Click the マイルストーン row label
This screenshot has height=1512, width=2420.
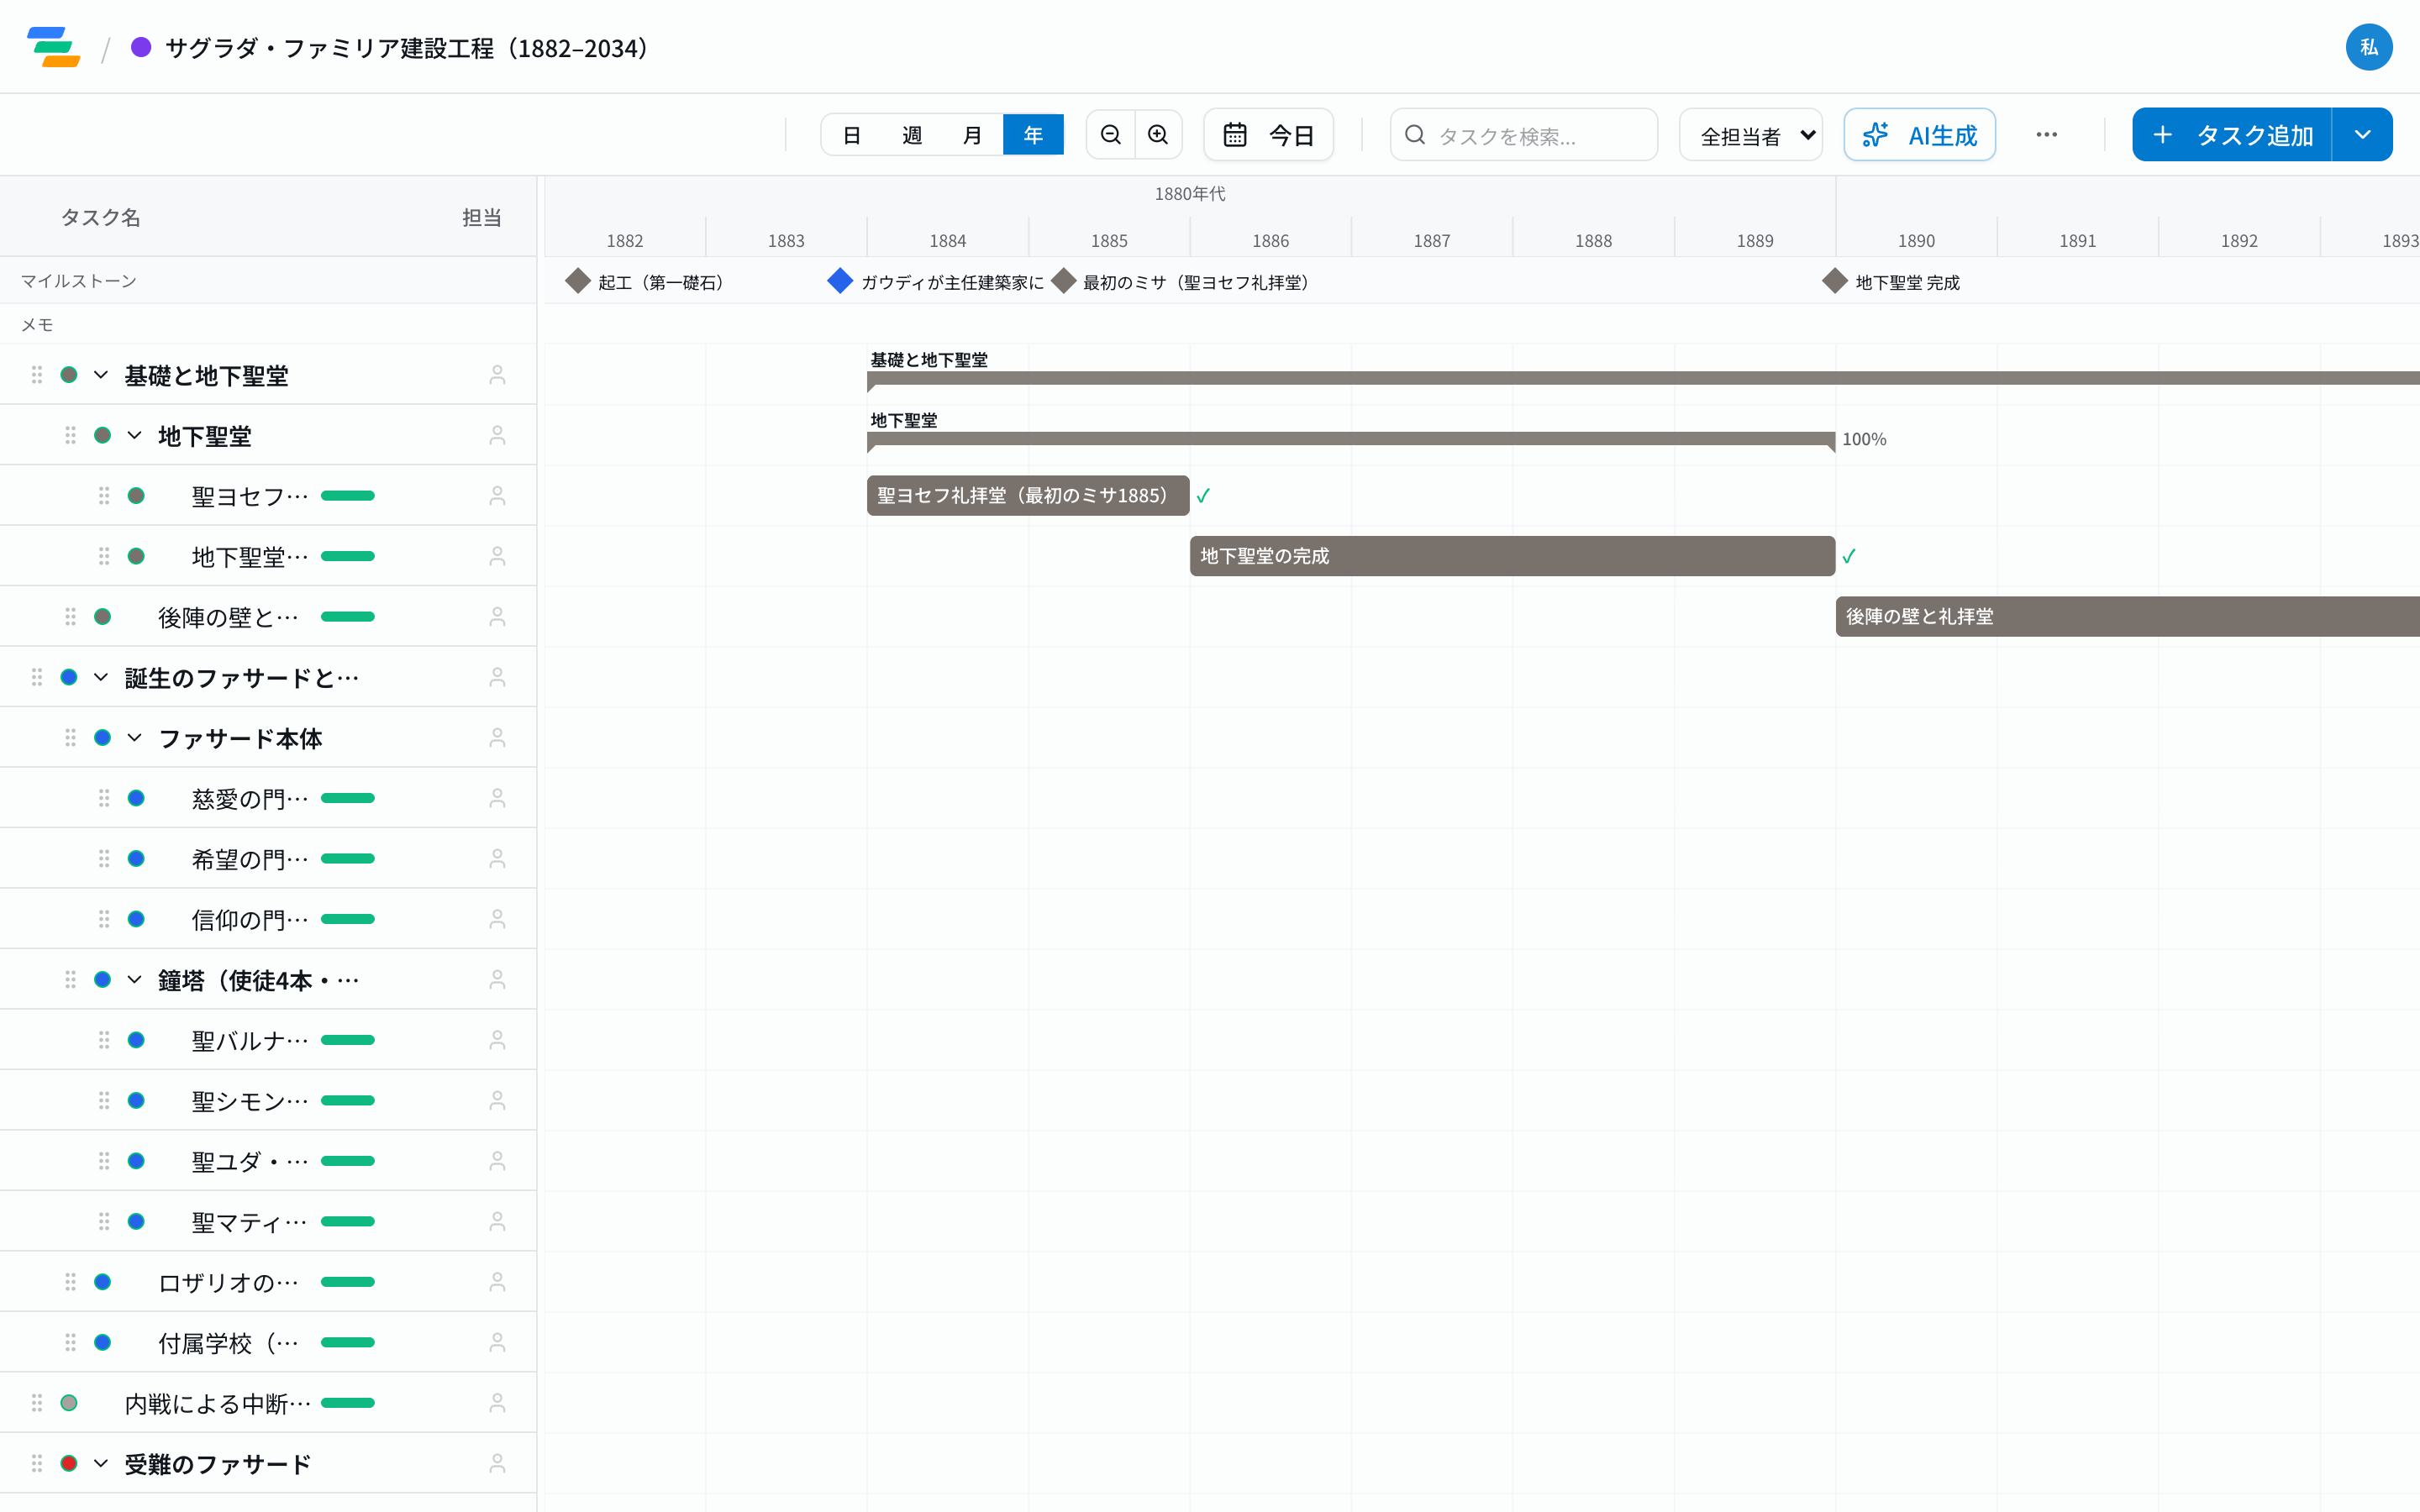point(79,281)
